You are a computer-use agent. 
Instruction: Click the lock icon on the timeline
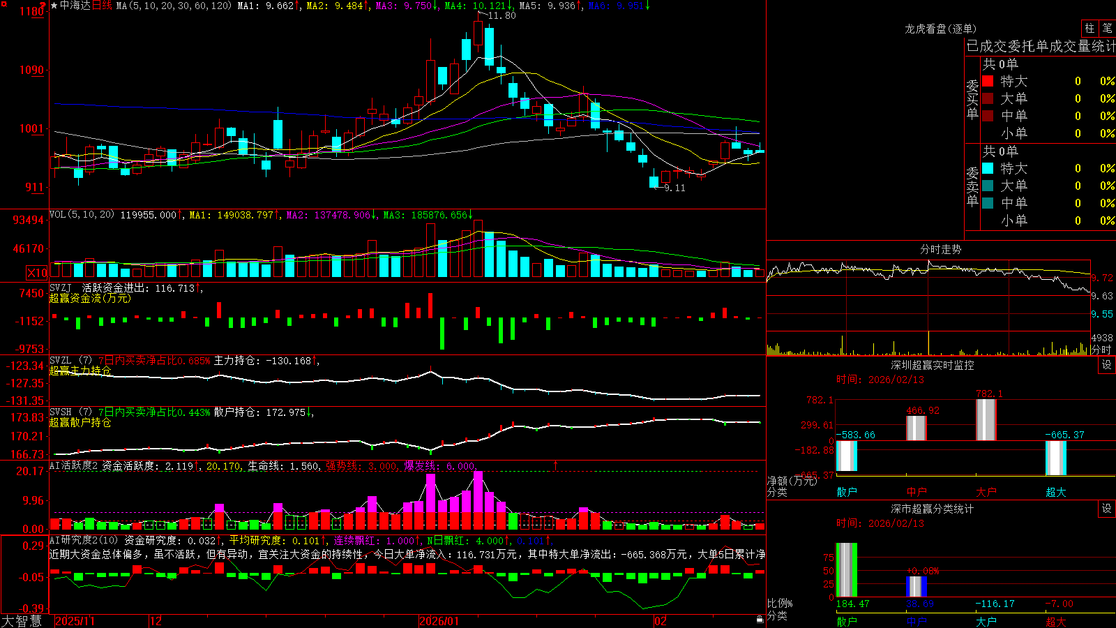(760, 620)
